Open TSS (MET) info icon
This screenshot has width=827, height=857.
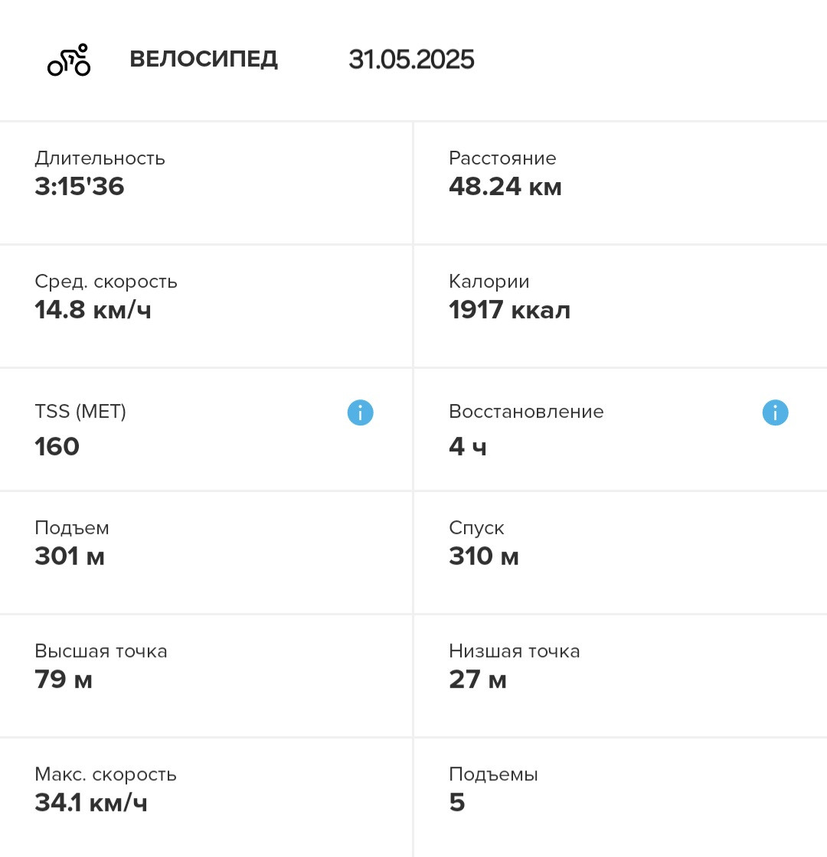[x=360, y=412]
